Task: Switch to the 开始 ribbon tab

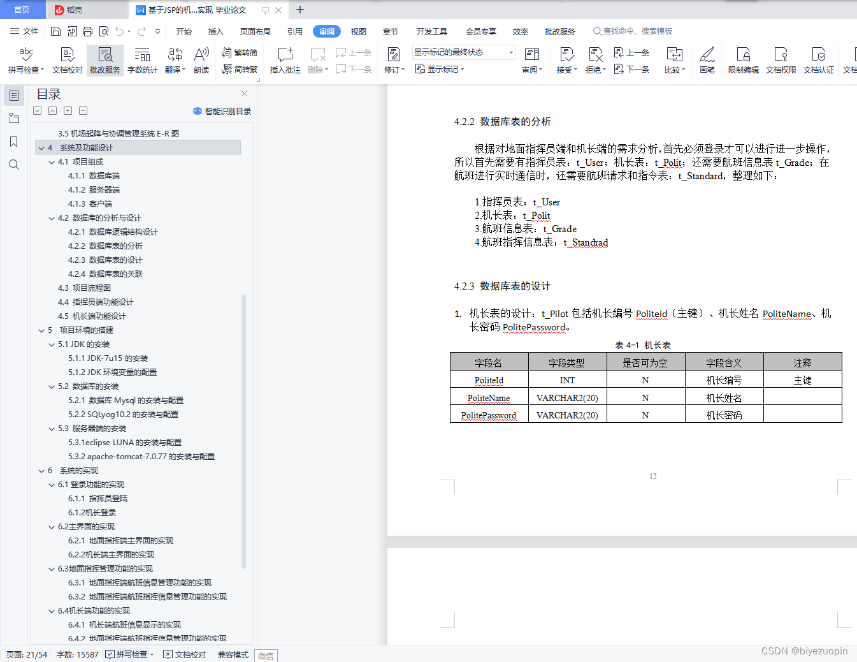Action: pos(184,31)
